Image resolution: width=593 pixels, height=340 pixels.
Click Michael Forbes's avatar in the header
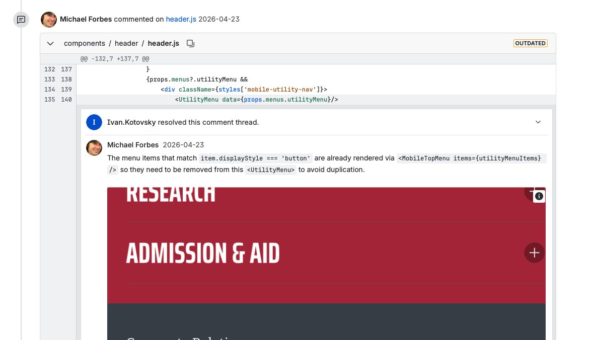(48, 19)
